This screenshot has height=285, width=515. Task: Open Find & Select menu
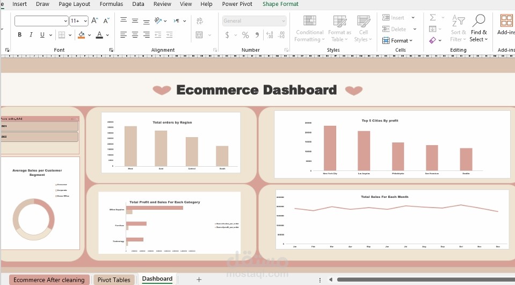pyautogui.click(x=478, y=28)
